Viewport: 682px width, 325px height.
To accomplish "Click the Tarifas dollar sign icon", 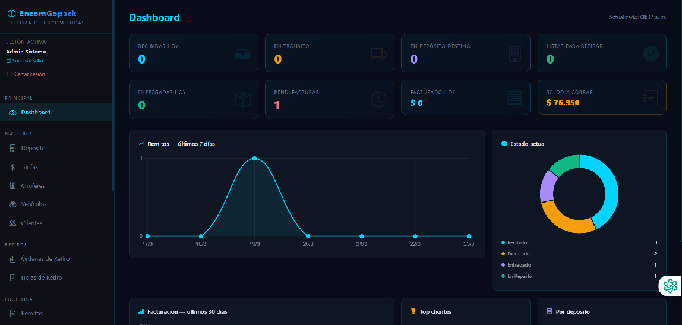I will tap(13, 167).
